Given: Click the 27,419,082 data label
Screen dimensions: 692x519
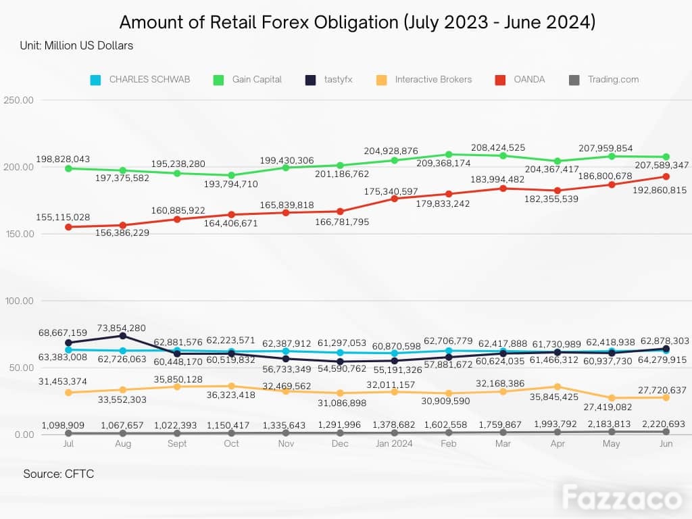Looking at the screenshot, I should [x=608, y=407].
